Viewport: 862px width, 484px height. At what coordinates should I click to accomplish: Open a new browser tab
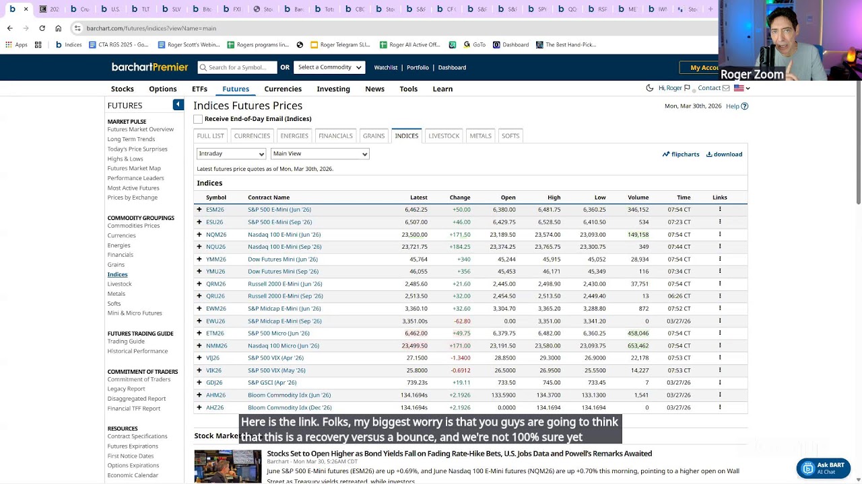click(710, 9)
